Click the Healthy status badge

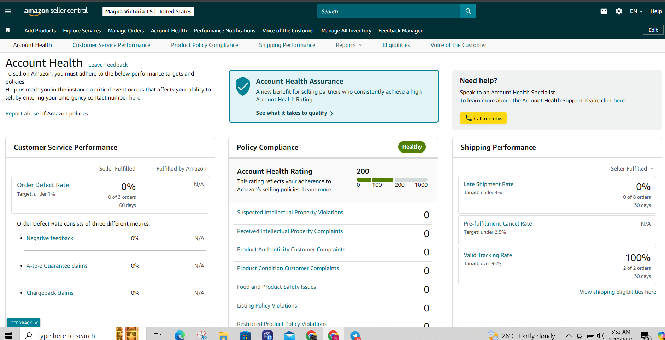[412, 147]
